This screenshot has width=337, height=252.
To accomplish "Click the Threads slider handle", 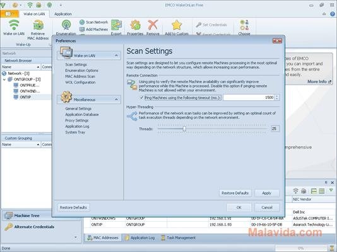I will [x=184, y=129].
